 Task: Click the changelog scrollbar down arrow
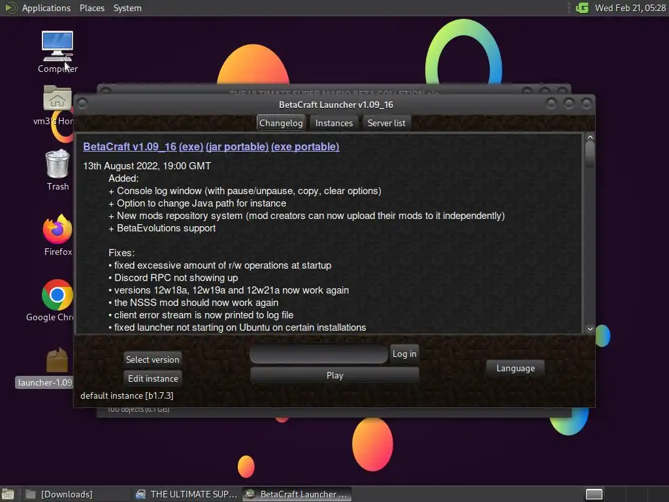(x=590, y=329)
